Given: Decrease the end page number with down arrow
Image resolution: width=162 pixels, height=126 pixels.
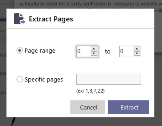Looking at the screenshot, I should pyautogui.click(x=137, y=54).
